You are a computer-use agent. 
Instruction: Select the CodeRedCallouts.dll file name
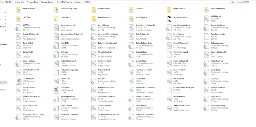[68, 61]
